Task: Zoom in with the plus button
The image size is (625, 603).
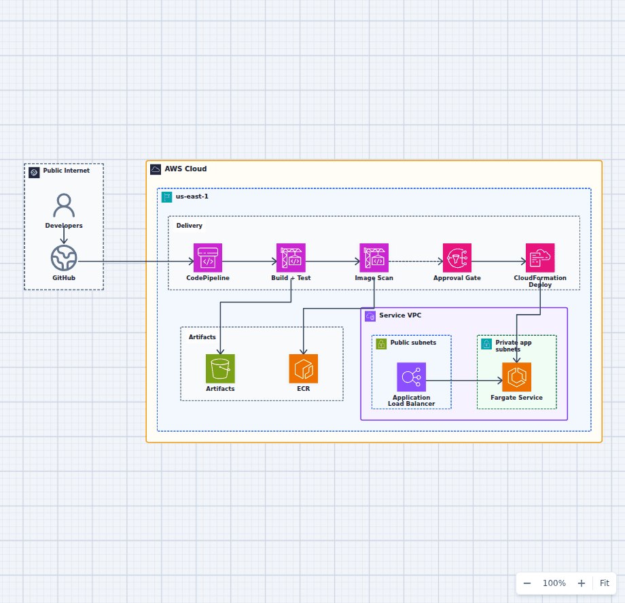Action: coord(582,583)
